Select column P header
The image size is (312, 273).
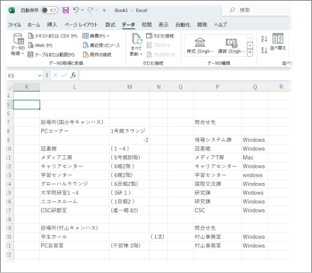click(218, 87)
